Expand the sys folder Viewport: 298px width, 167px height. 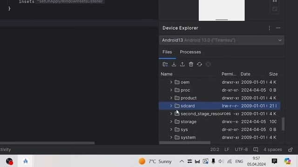click(x=171, y=129)
